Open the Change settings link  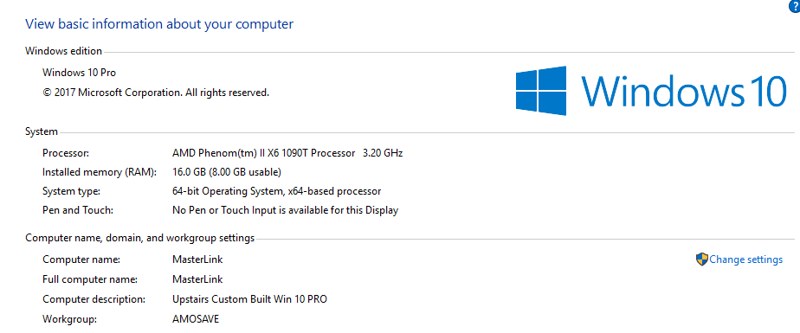coord(745,259)
